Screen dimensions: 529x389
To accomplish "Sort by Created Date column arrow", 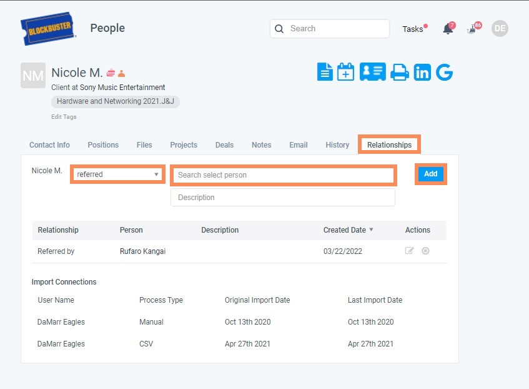I will 372,230.
